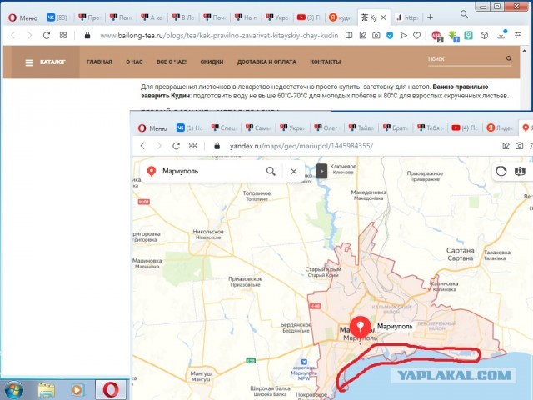Open the Opera Меню button in back window
Viewport: 533px width, 400px height.
22,17
